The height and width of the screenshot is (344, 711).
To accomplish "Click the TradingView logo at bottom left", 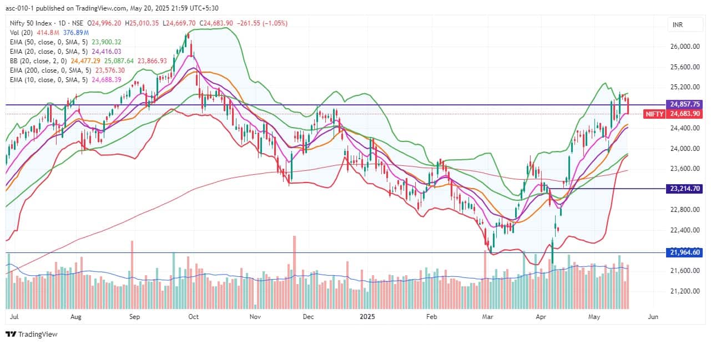I will click(32, 334).
